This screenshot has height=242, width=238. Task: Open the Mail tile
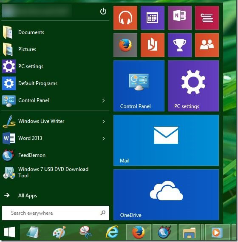click(x=166, y=140)
